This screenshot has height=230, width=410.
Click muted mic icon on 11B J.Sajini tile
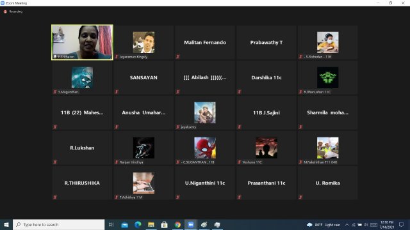[239, 127]
